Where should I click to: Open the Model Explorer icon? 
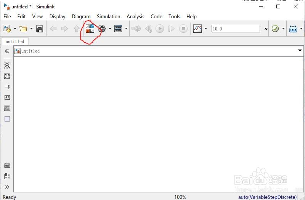click(118, 29)
